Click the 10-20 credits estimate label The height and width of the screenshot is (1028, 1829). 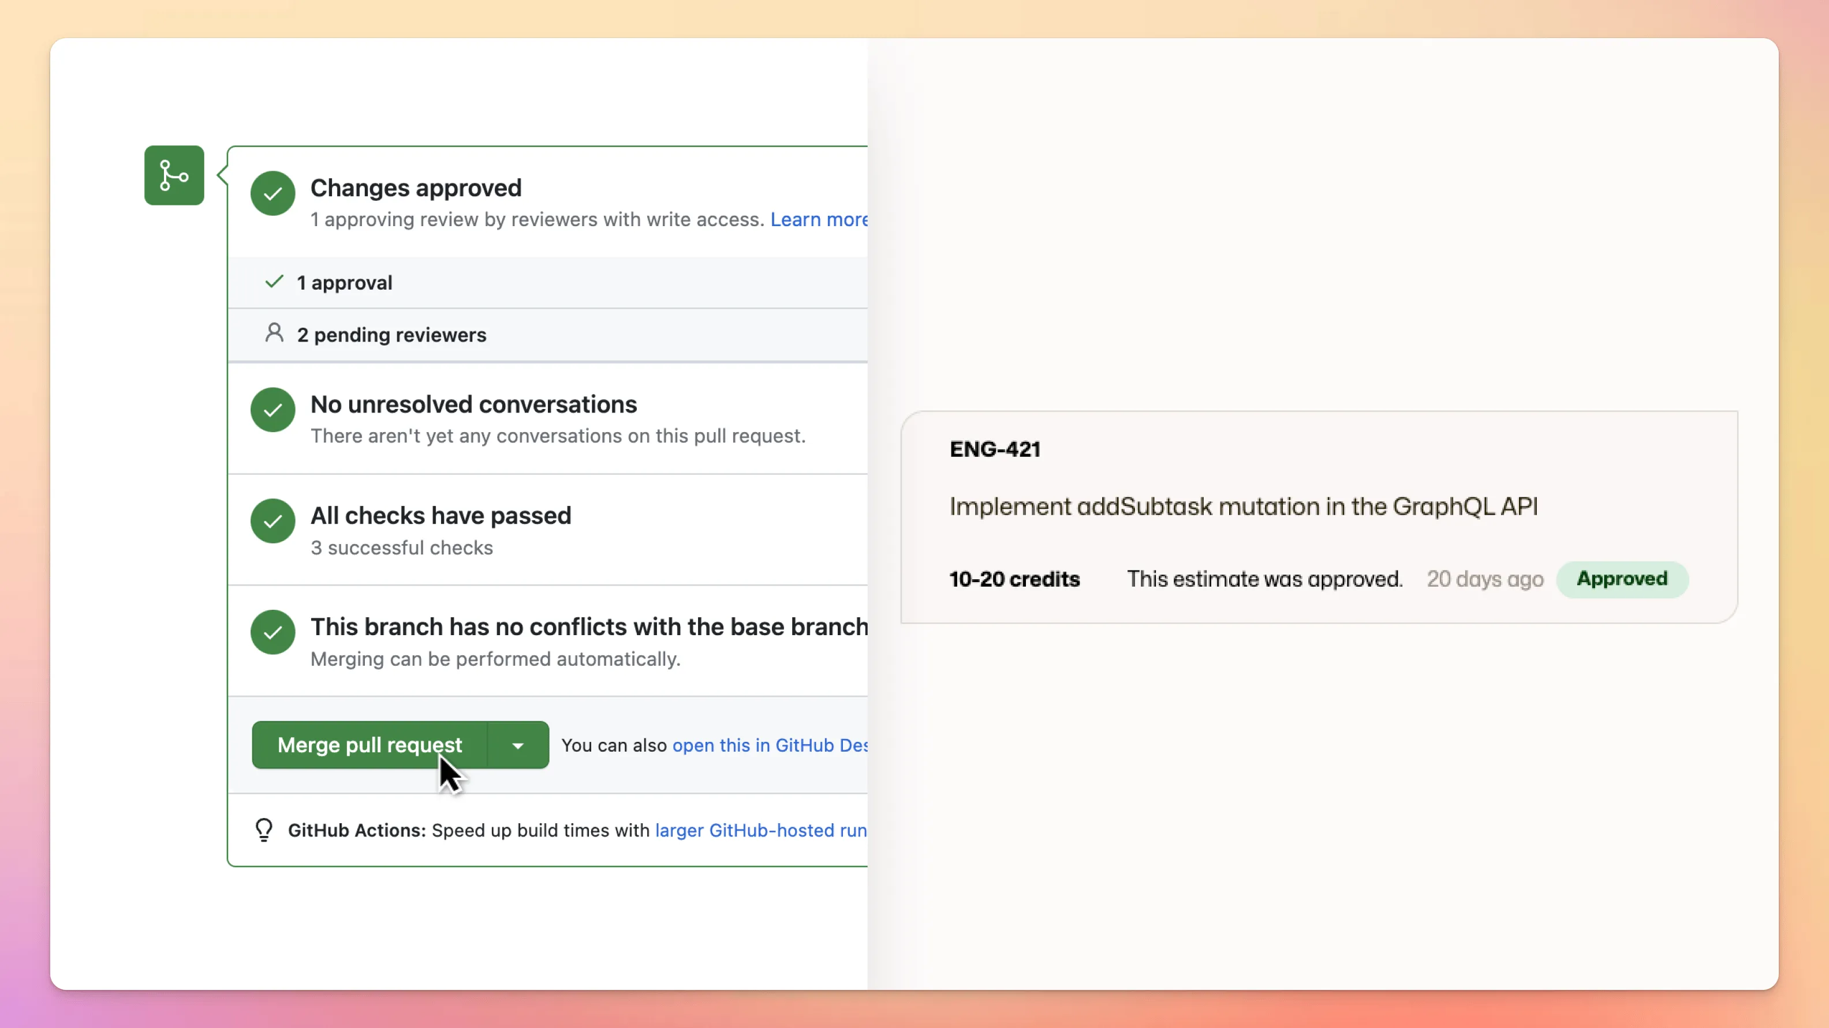click(x=1014, y=579)
